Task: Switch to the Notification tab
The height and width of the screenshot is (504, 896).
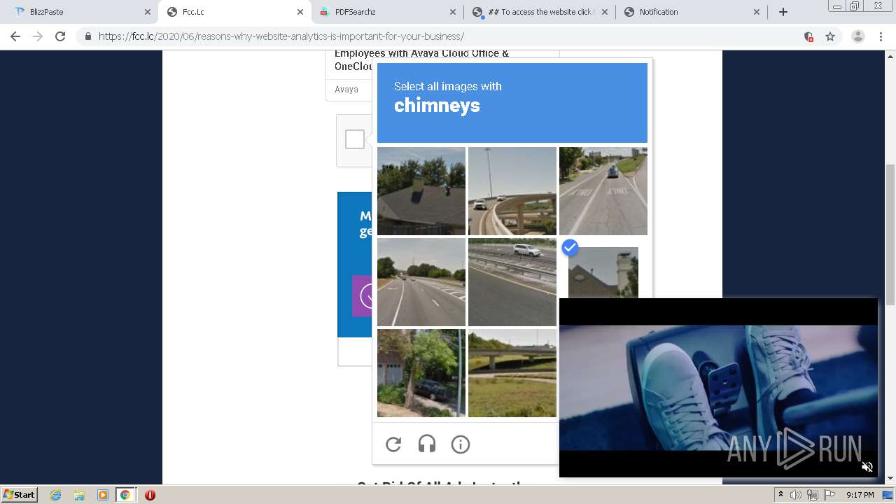Action: coord(692,12)
